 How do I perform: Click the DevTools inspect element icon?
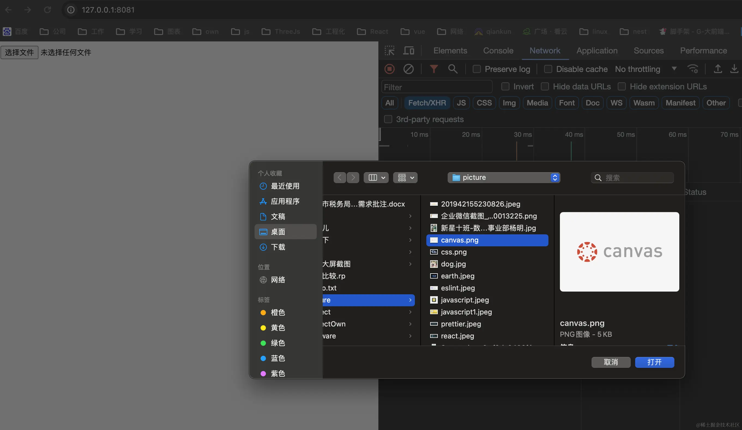389,51
